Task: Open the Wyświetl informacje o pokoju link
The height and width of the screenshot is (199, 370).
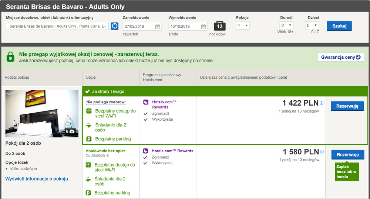Action: pyautogui.click(x=37, y=179)
